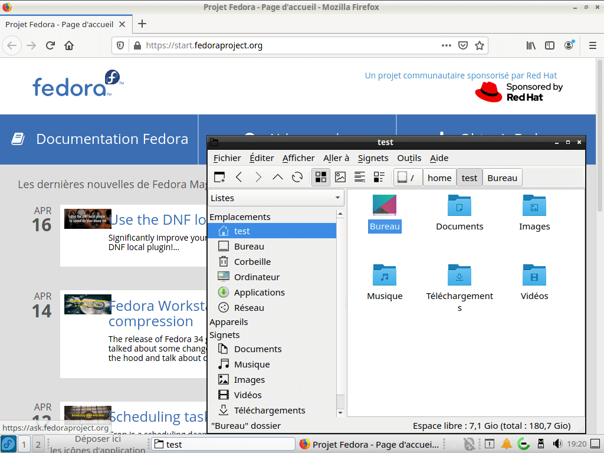
Task: Open Firefox hamburger menu
Action: (x=593, y=45)
